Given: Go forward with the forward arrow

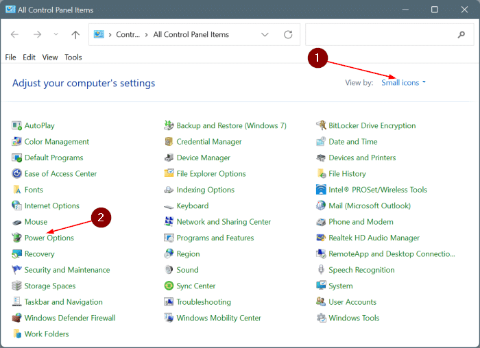Looking at the screenshot, I should (37, 34).
